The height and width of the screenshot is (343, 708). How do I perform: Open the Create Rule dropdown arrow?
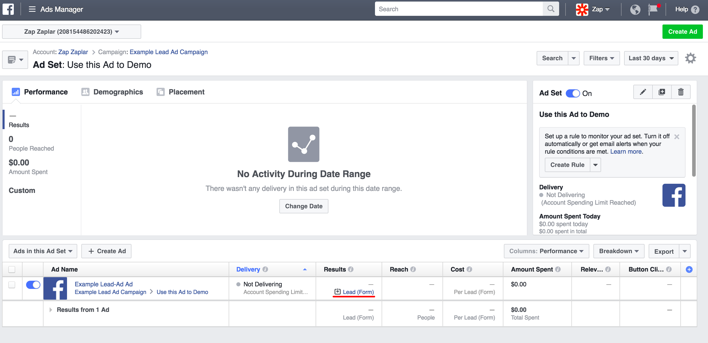click(595, 165)
